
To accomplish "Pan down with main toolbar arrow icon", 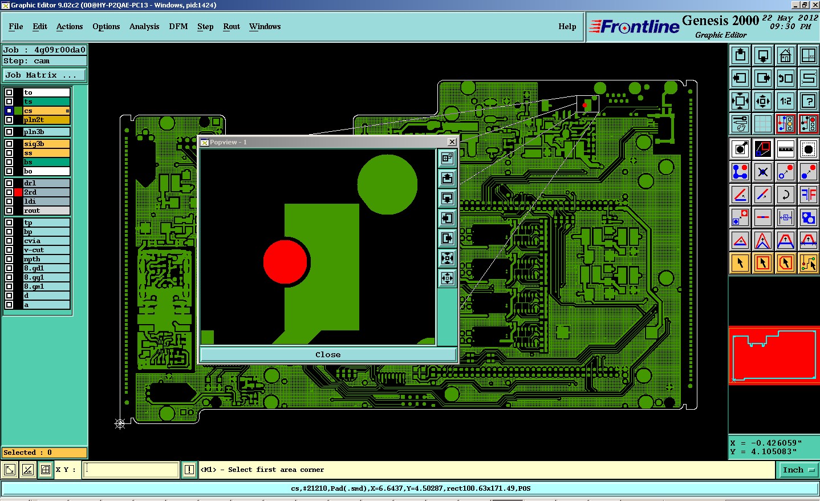I will point(763,55).
